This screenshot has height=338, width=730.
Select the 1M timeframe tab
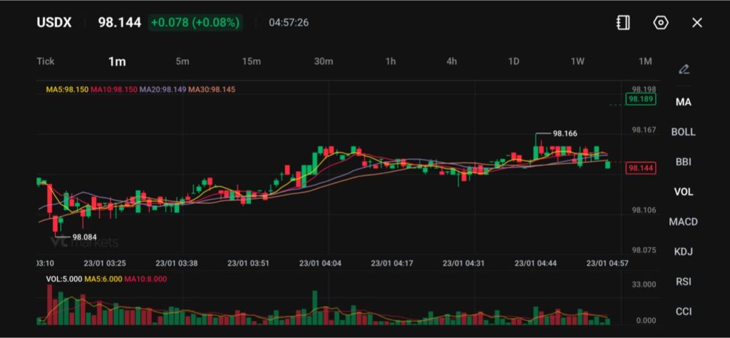[x=645, y=61]
